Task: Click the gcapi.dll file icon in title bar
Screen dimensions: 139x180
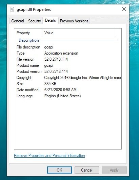Action: point(12,9)
